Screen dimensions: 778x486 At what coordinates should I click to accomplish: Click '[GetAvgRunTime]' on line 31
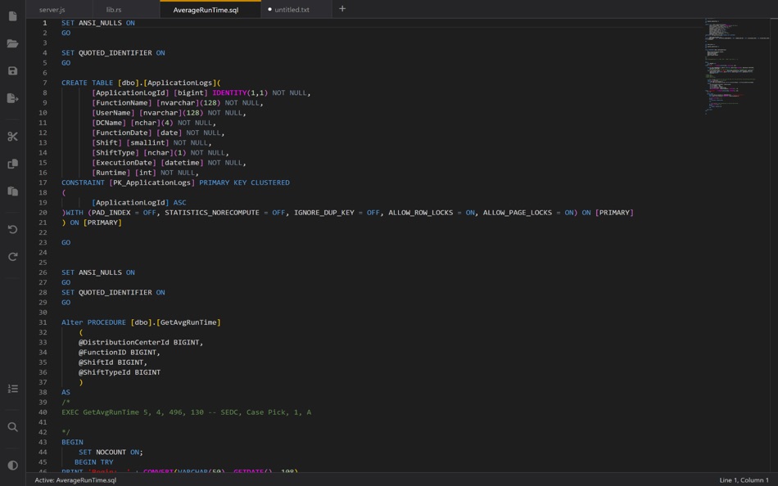click(188, 322)
